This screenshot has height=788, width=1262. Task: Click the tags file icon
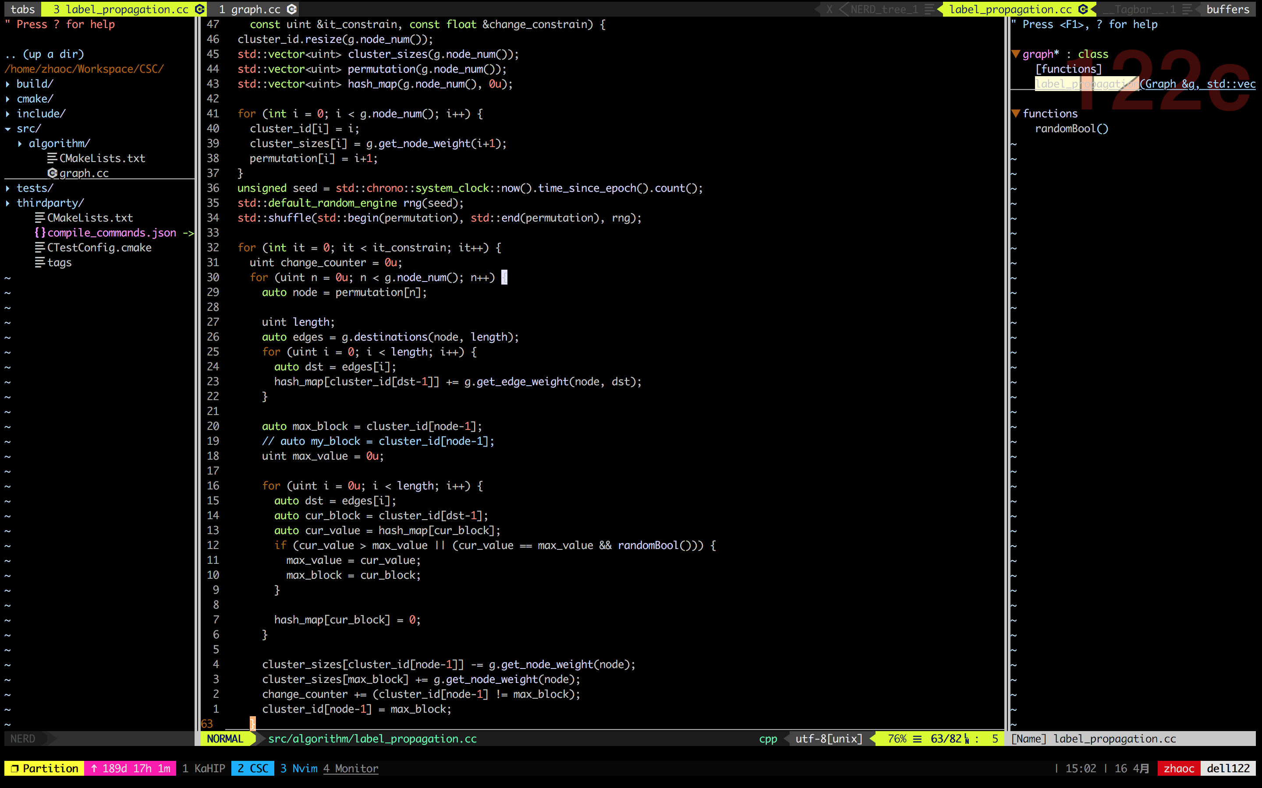tap(39, 262)
